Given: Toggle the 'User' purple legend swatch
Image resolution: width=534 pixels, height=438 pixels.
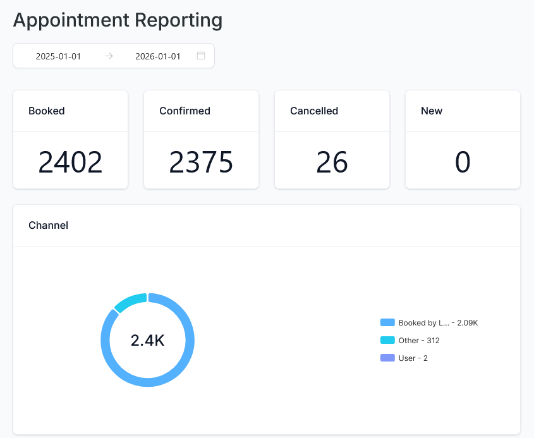Looking at the screenshot, I should 387,358.
